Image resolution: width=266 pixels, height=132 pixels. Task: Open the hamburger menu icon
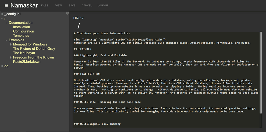(6, 5)
